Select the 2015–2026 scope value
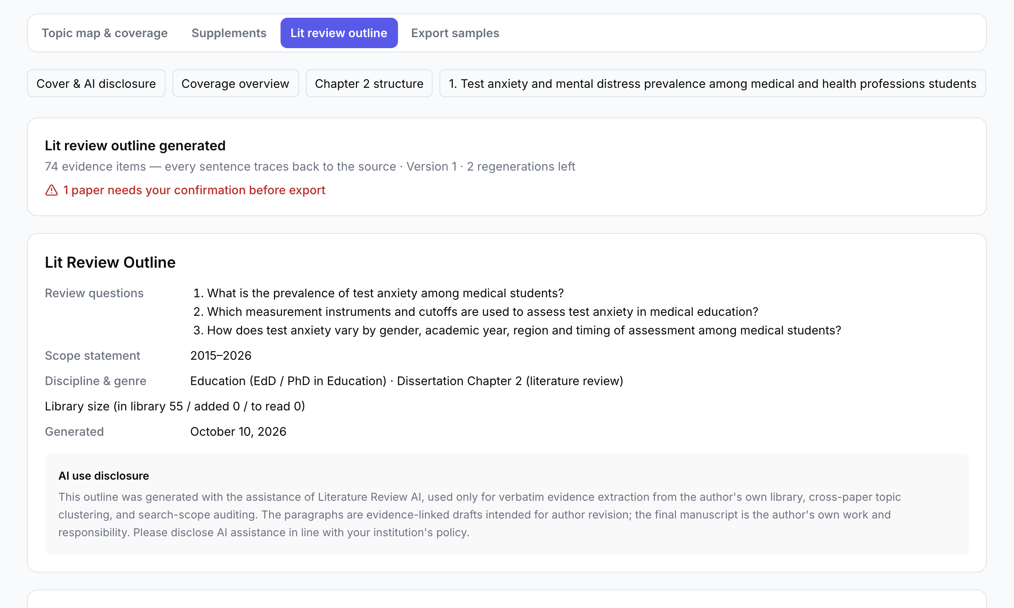1014x608 pixels. [221, 356]
